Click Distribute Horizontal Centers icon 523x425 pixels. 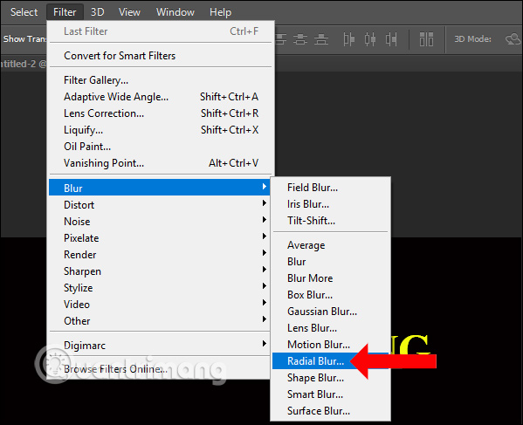tap(370, 39)
